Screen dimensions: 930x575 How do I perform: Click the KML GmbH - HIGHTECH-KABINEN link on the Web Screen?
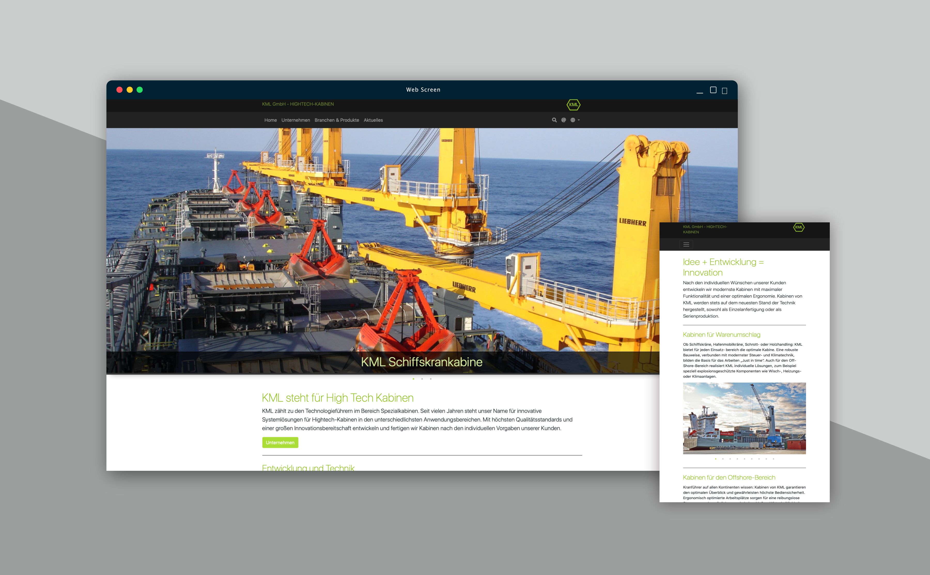pyautogui.click(x=298, y=104)
